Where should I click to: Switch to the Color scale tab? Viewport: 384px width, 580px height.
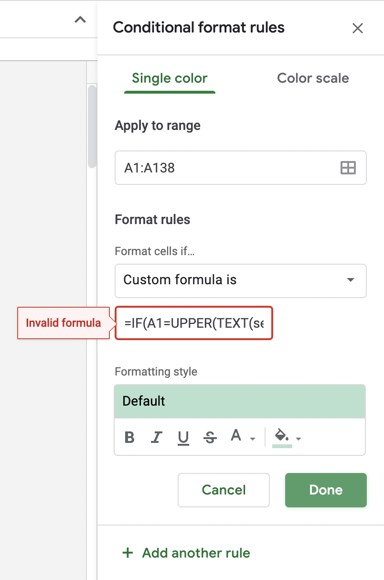(313, 78)
